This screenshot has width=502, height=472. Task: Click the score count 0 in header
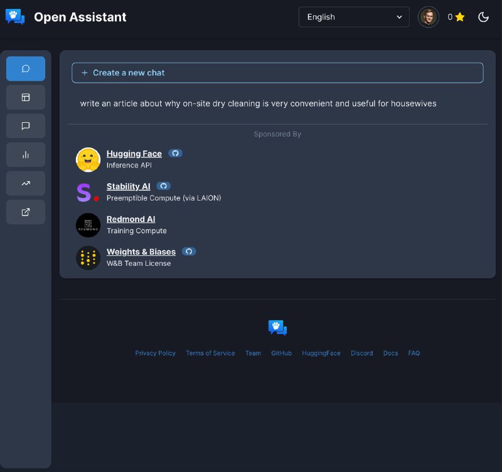(450, 17)
